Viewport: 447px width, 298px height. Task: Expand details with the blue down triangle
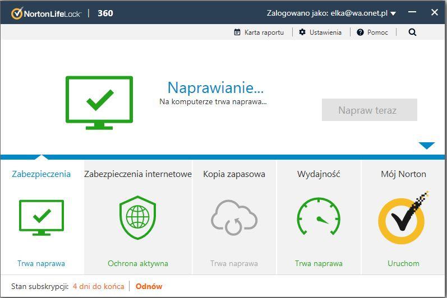[427, 146]
